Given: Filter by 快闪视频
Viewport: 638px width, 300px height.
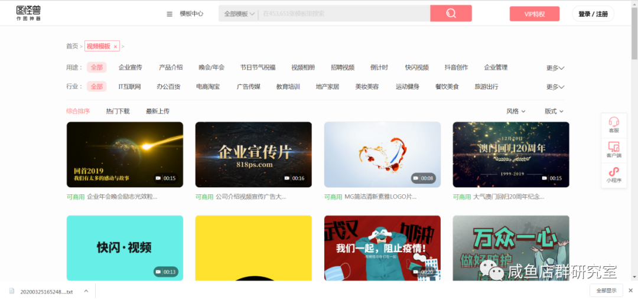Looking at the screenshot, I should coord(417,67).
